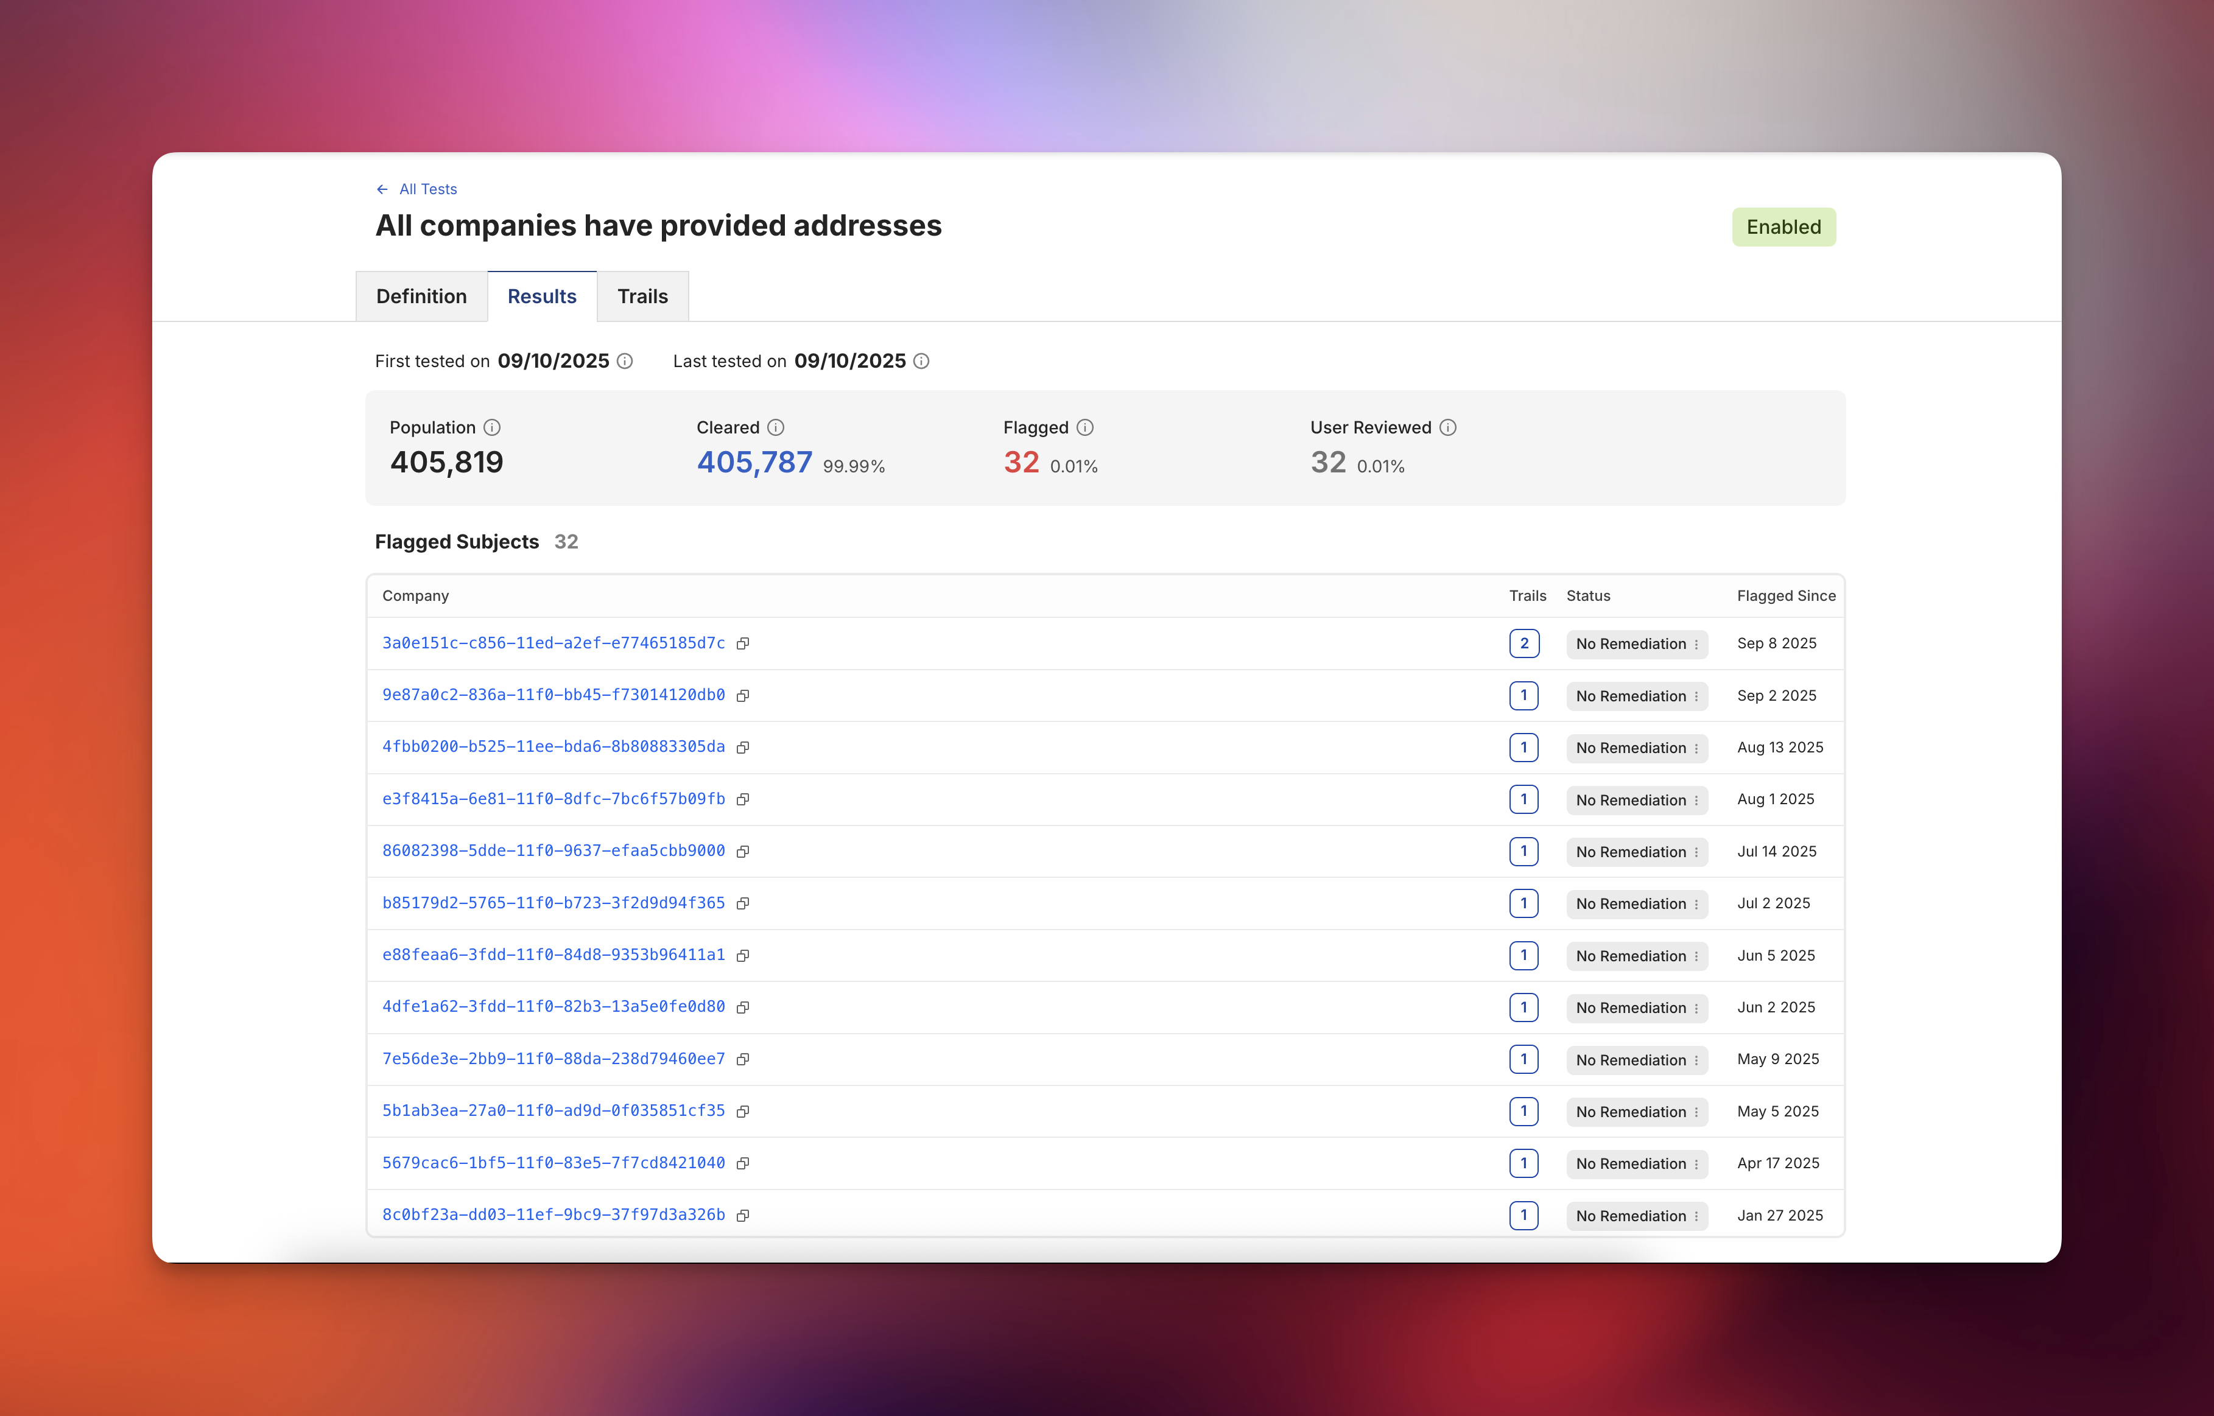
Task: Copy company ID starting with 8c0bf23a
Action: [743, 1216]
